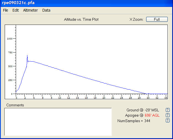Click the 500 label on the altitude axis
This screenshot has height=139, width=173.
[11, 66]
